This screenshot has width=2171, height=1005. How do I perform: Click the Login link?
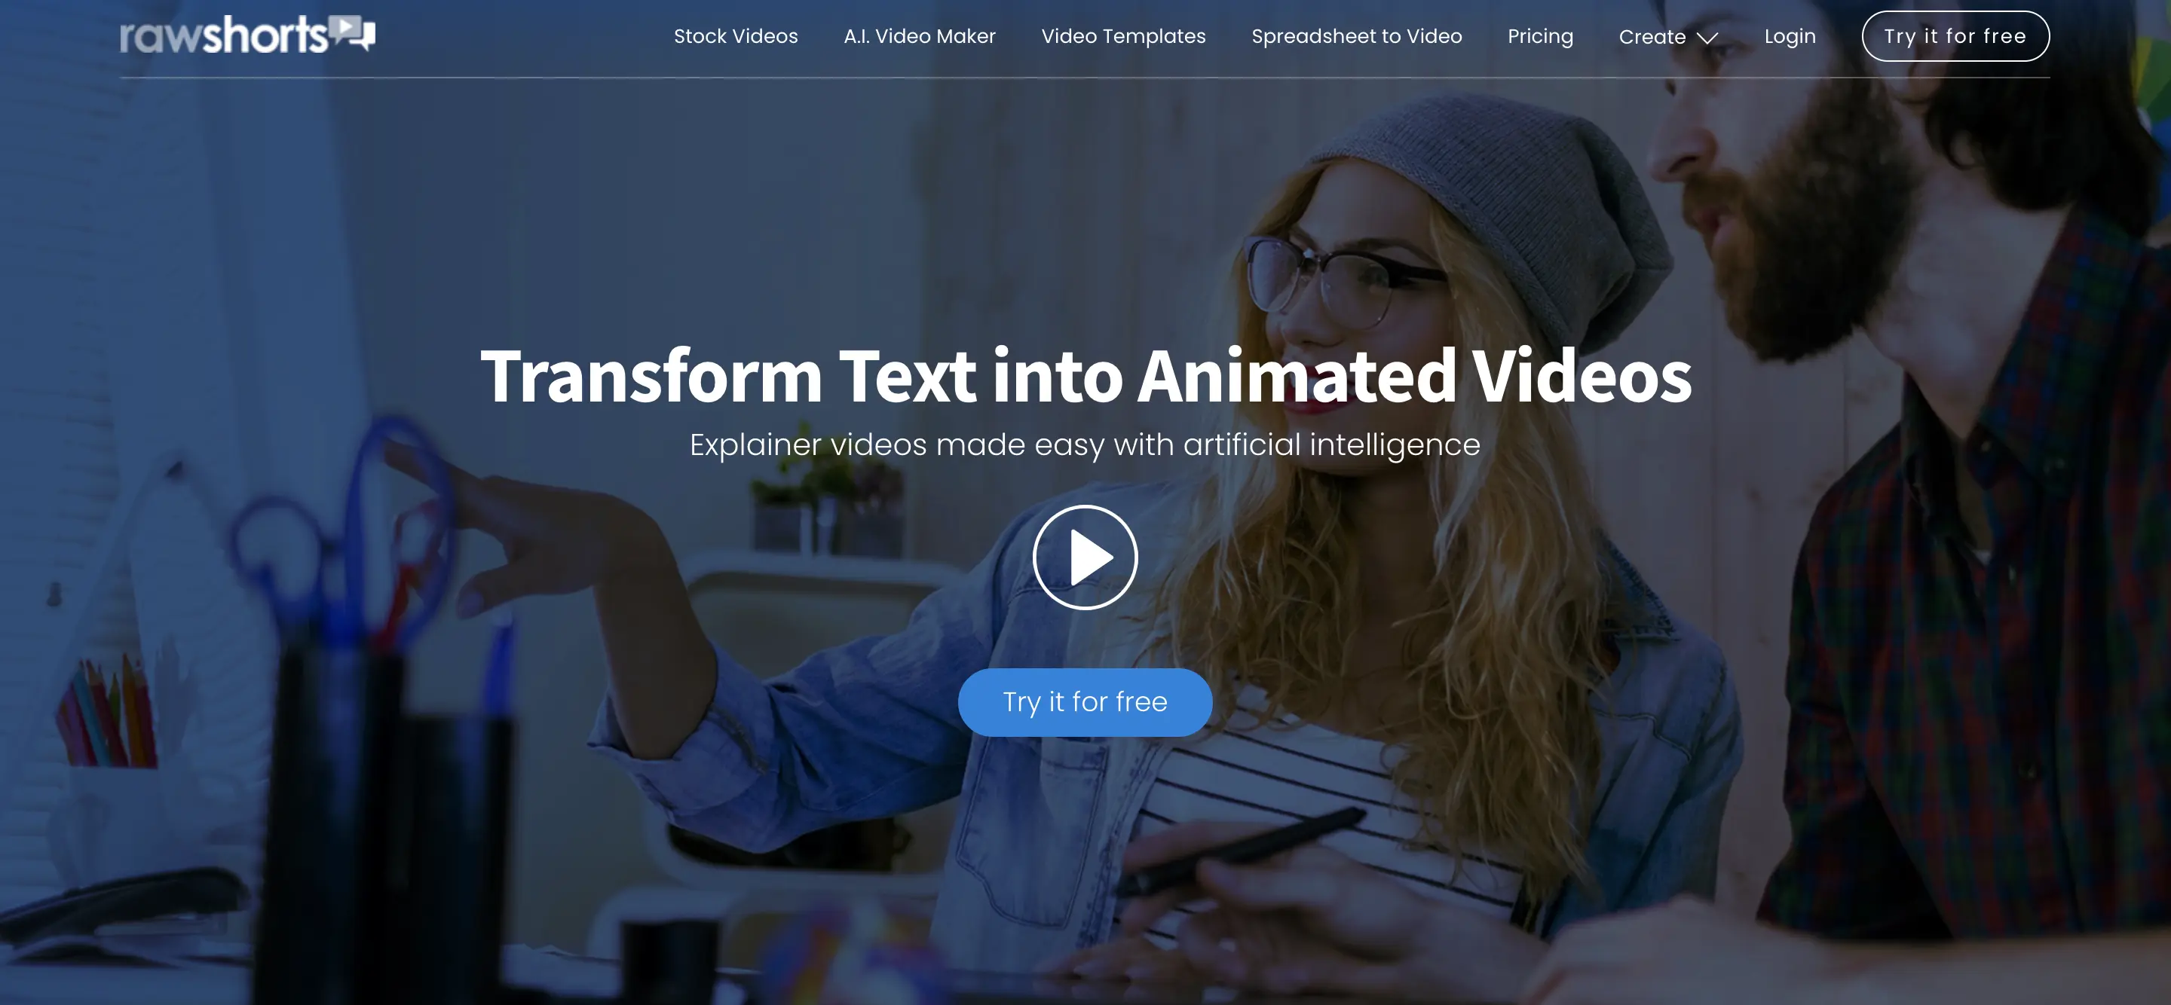1790,35
